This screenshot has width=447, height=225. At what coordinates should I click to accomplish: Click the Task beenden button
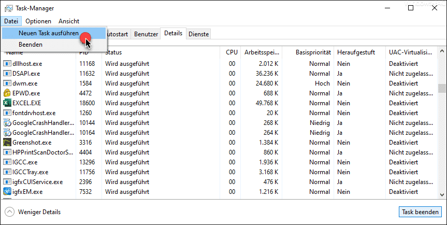(x=420, y=212)
